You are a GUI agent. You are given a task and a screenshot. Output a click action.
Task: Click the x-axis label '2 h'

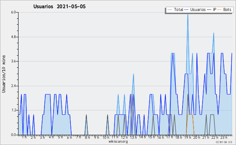[x=33, y=137]
